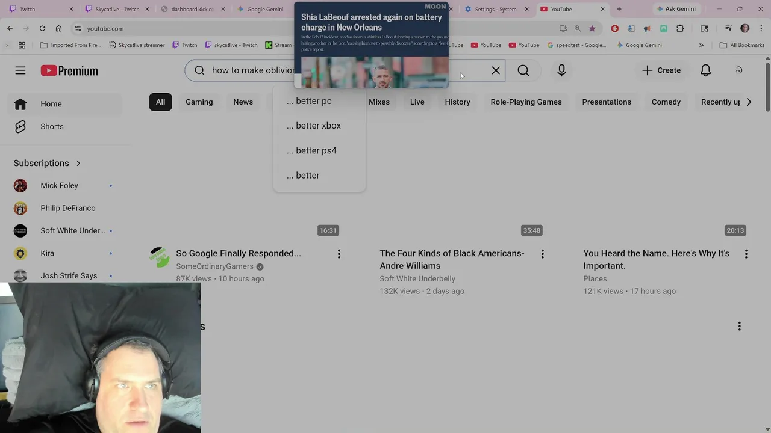Open Shia LaBeouf news popup article
This screenshot has width=771, height=433.
click(x=371, y=45)
